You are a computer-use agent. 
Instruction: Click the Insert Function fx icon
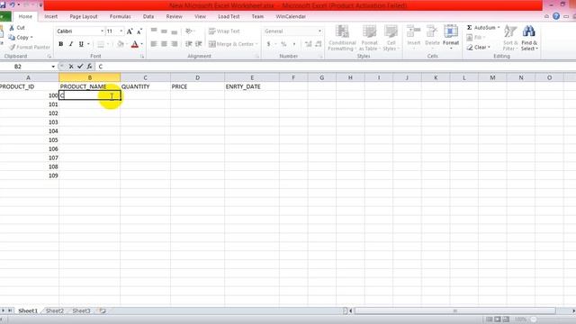point(89,67)
